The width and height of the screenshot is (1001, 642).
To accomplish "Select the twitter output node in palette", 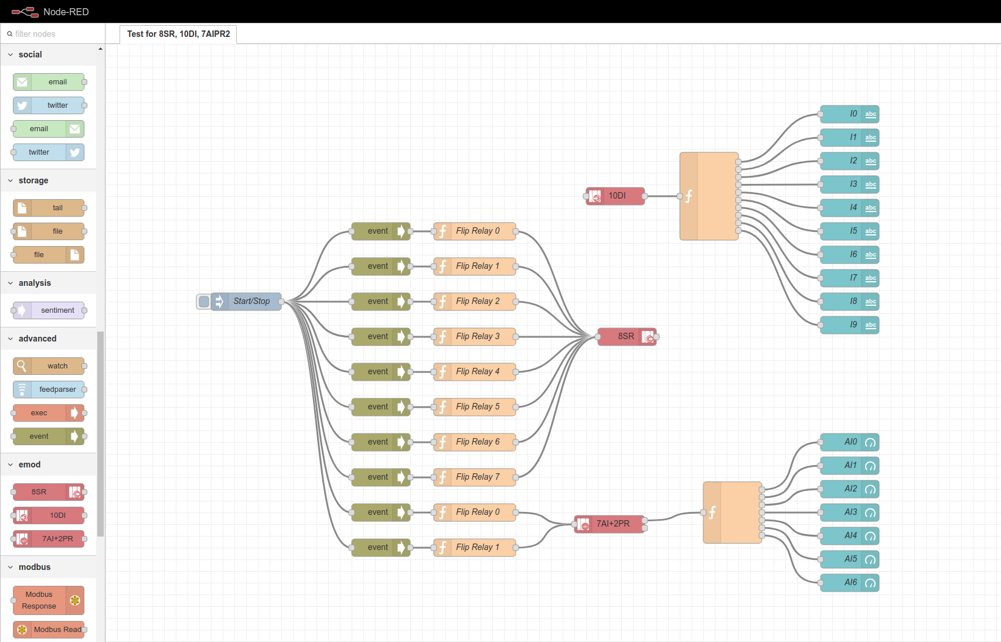I will [49, 152].
